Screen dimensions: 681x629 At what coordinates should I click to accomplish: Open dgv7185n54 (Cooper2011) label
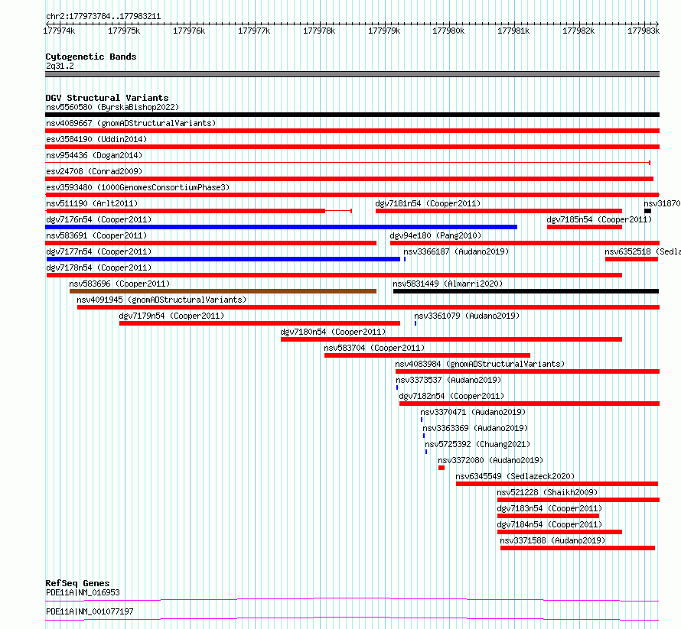click(599, 219)
